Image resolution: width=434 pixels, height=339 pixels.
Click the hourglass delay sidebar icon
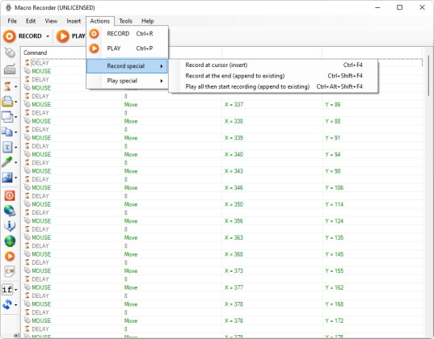pyautogui.click(x=7, y=86)
